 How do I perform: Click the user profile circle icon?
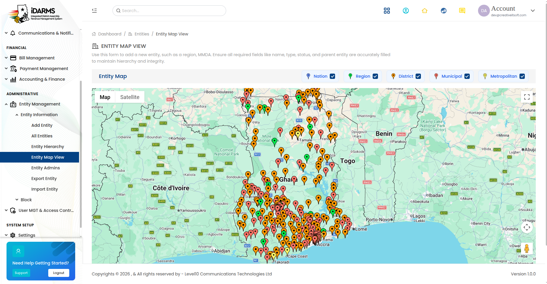pos(406,11)
